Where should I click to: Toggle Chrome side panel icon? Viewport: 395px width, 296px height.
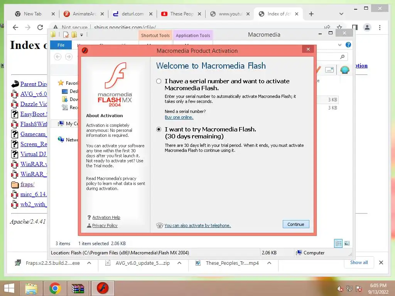point(355,27)
